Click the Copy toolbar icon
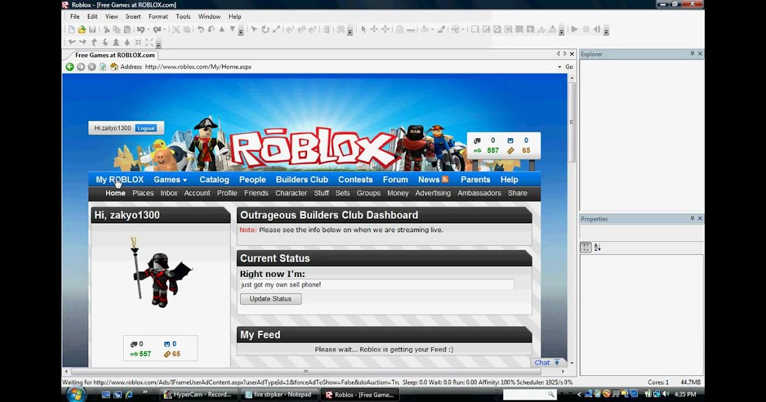This screenshot has height=402, width=766. [x=116, y=29]
